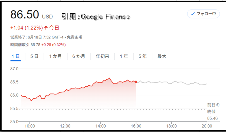226x132 pixels.
Task: Select the 1年 chart range
Action: coord(124,56)
